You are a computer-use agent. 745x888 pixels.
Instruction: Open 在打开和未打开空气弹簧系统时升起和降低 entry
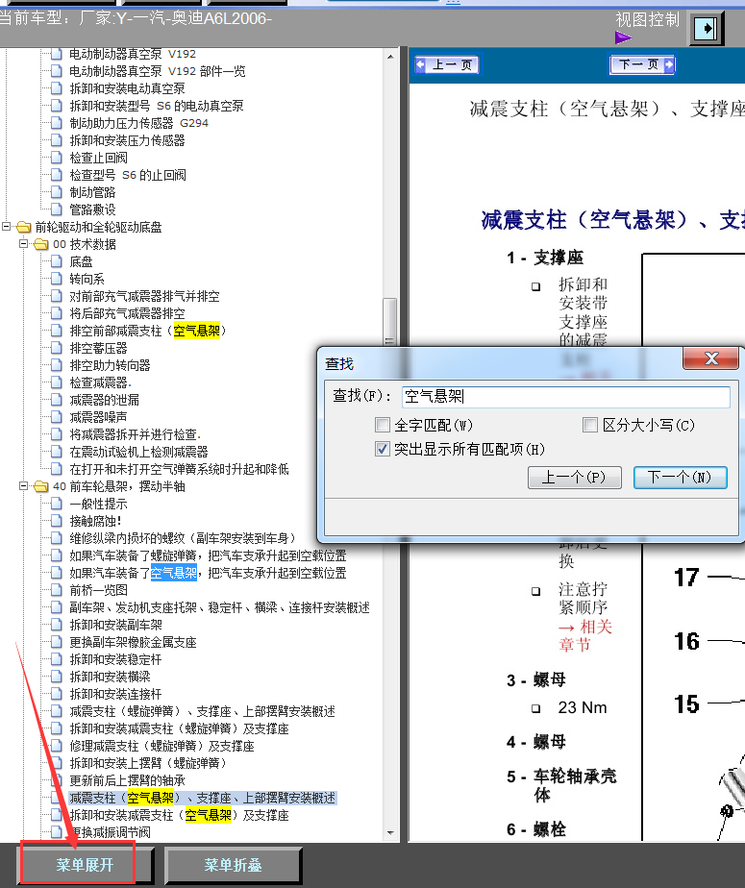[179, 469]
